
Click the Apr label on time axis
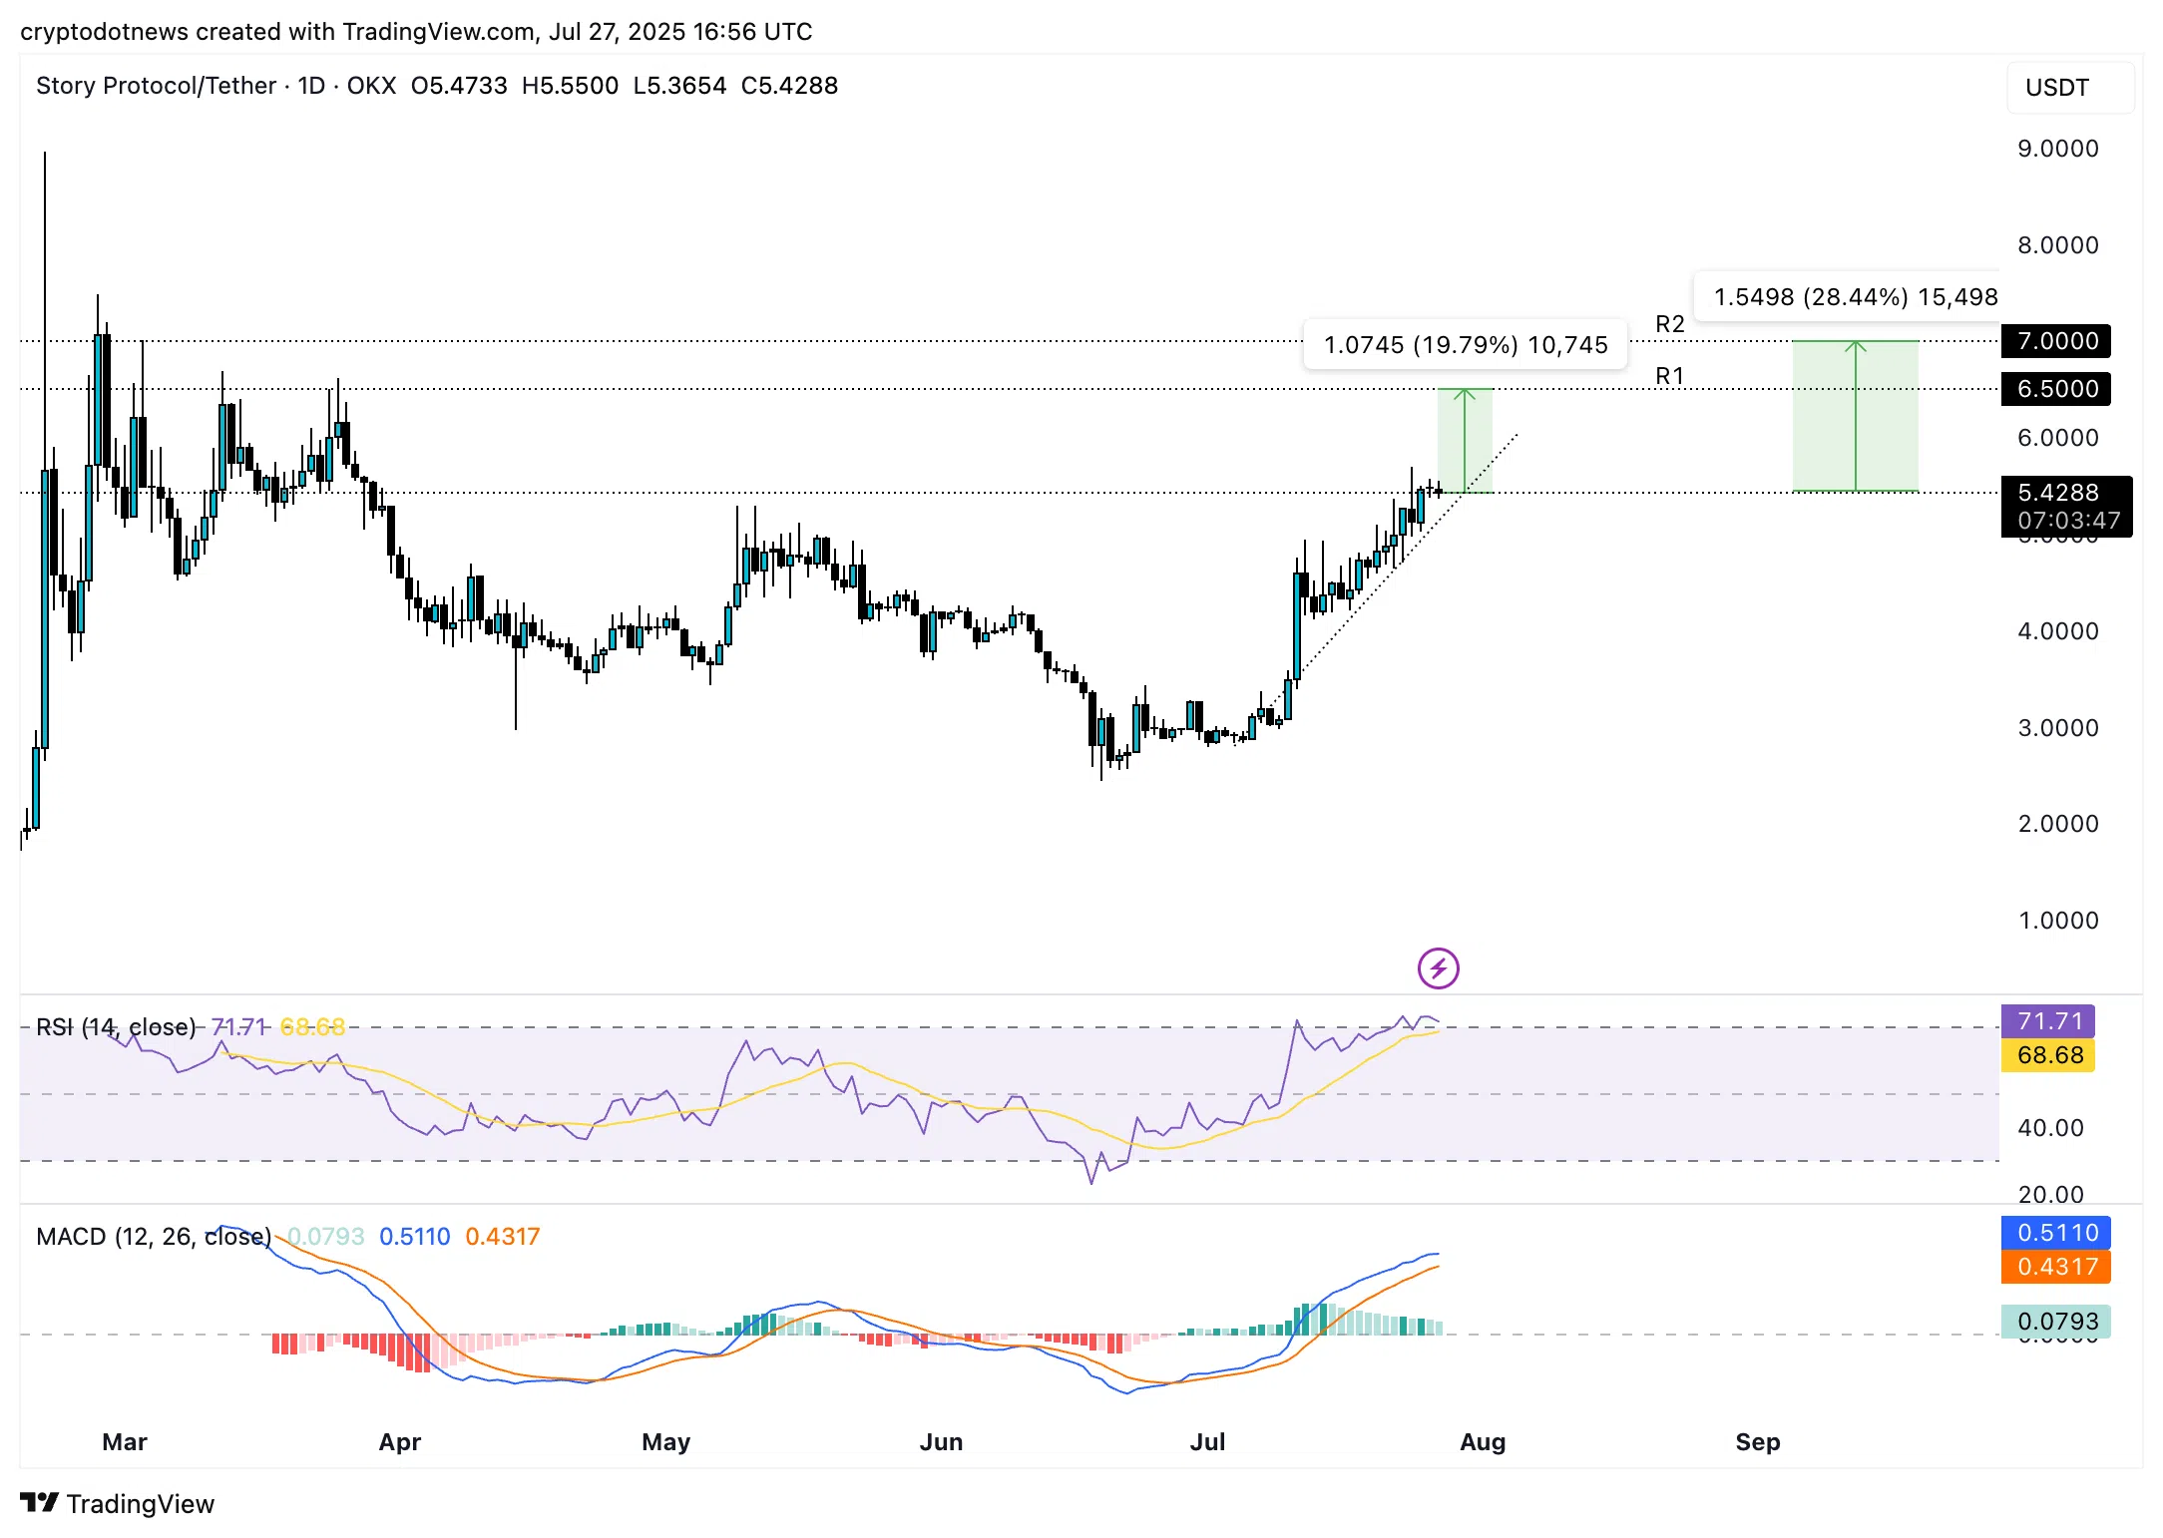point(400,1442)
